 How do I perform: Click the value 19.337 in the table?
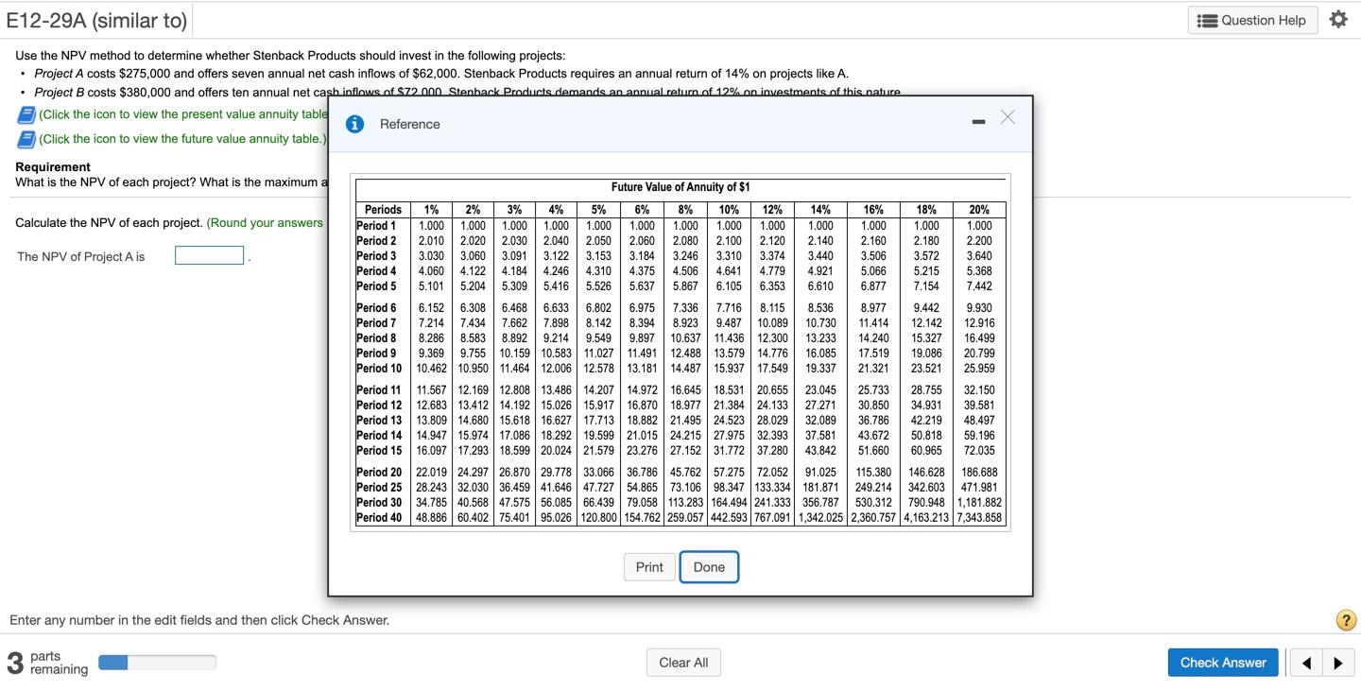pyautogui.click(x=820, y=369)
